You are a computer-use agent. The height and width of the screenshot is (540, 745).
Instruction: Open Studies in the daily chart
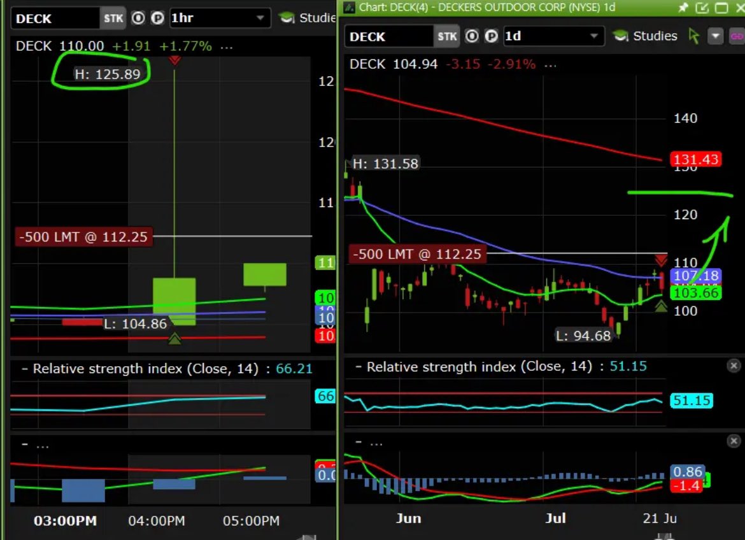click(x=645, y=36)
